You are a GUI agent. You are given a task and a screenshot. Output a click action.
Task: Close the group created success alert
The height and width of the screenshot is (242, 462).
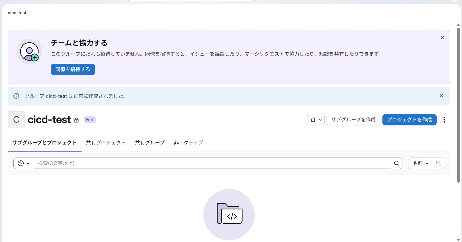click(441, 96)
